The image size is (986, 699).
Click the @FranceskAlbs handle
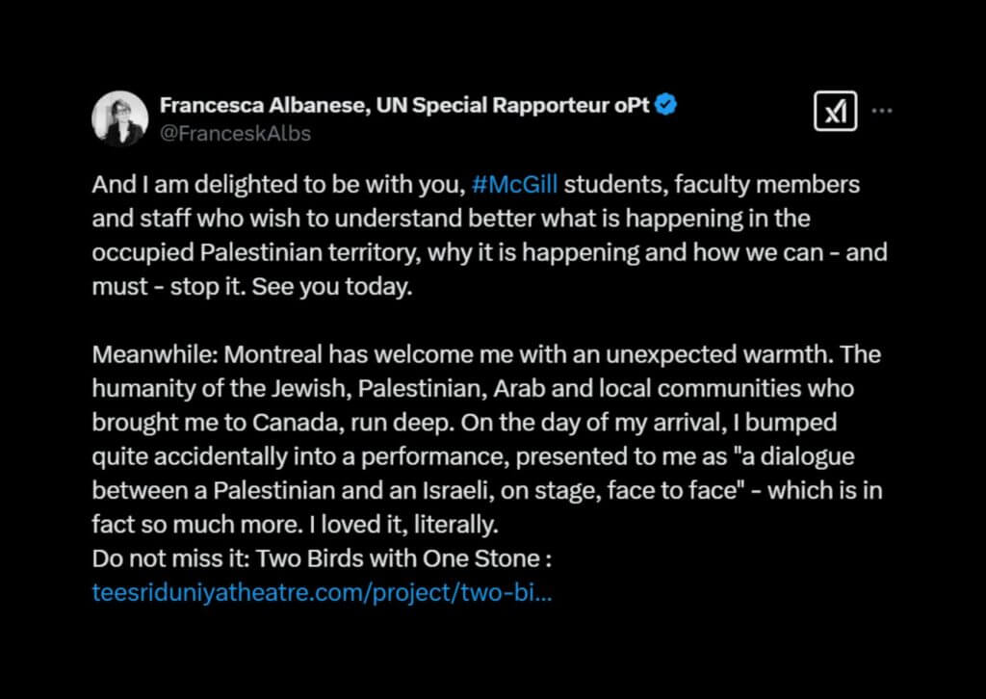click(x=235, y=134)
